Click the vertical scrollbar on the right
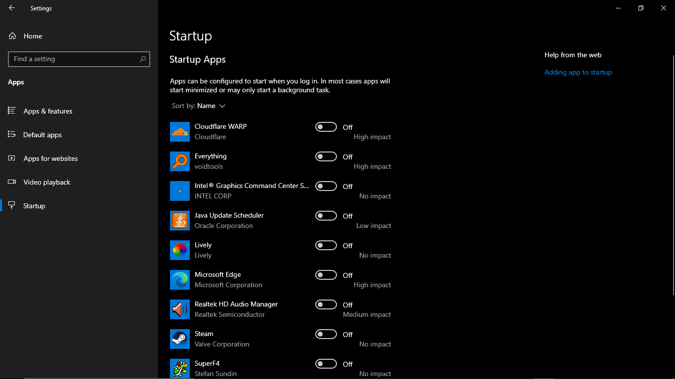 click(673, 175)
